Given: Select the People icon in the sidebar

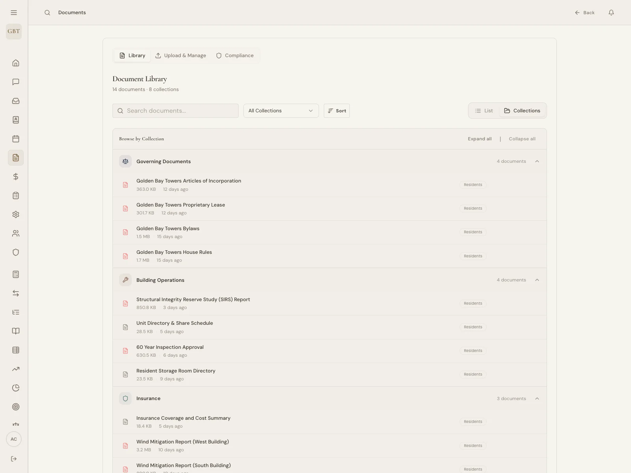Looking at the screenshot, I should click(x=16, y=233).
